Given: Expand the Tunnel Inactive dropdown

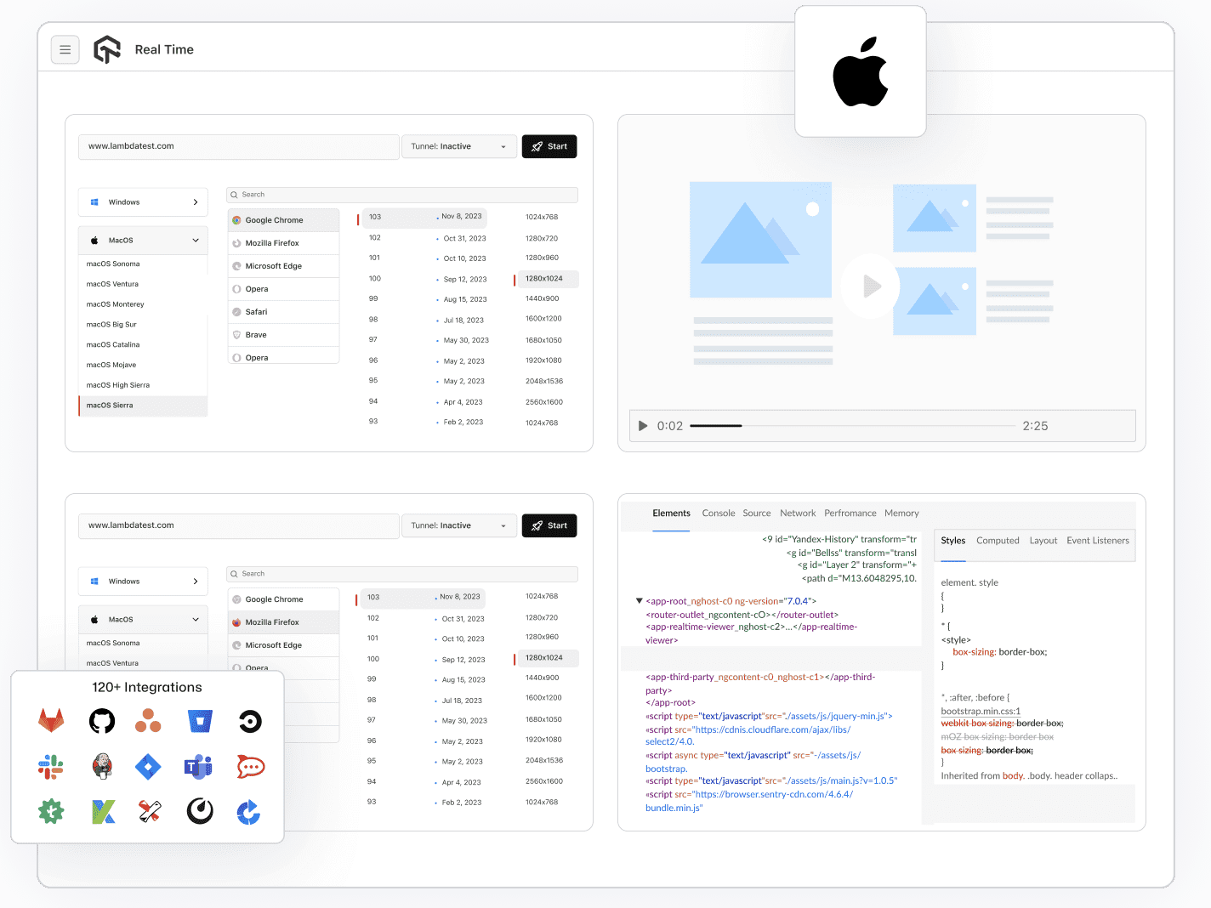Looking at the screenshot, I should 458,146.
